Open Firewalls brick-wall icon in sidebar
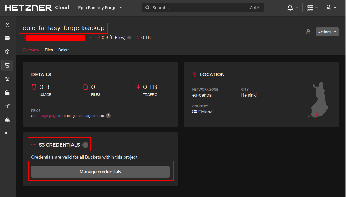The image size is (346, 197). tap(7, 119)
